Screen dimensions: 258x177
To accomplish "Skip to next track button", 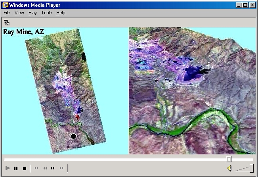I will (x=62, y=168).
